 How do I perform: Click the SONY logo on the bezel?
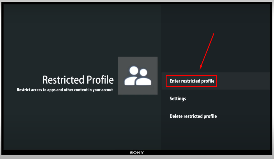137,153
